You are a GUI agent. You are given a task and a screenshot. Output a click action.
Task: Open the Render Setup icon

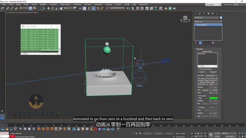point(166,8)
